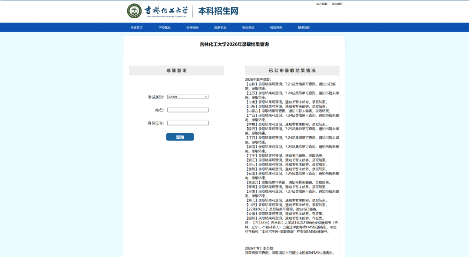Click the 【河南】 admission result entry
The height and width of the screenshot is (257, 469).
[x=292, y=194]
